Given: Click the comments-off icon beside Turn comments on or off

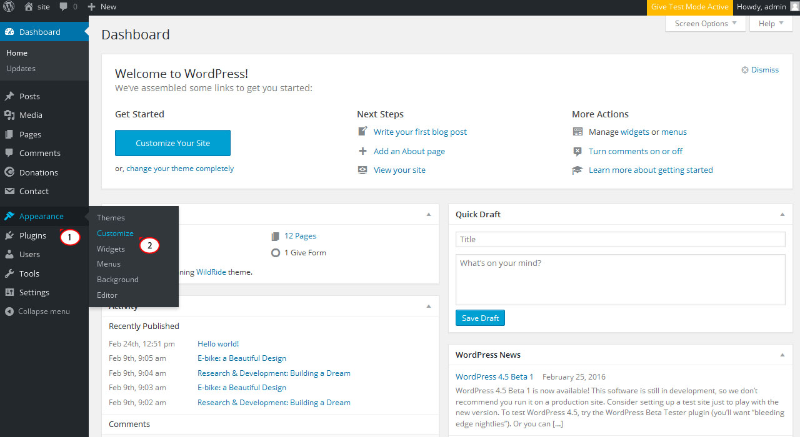Looking at the screenshot, I should pos(577,151).
